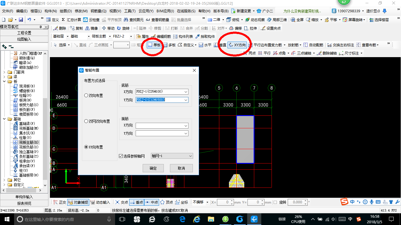Click 自动配筋 auto reinforcement
This screenshot has height=225, width=401.
[313, 45]
